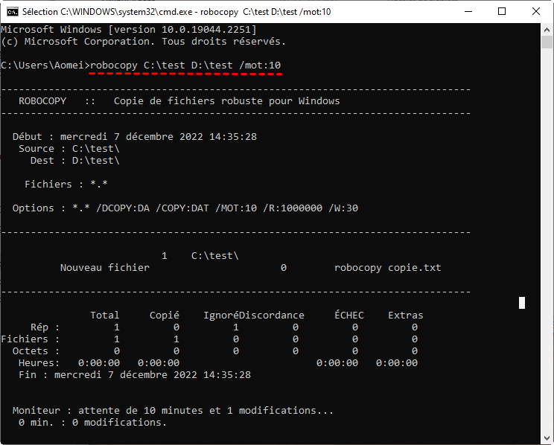Click the 'ÉCHEC' column header
This screenshot has width=554, height=445.
tap(349, 314)
